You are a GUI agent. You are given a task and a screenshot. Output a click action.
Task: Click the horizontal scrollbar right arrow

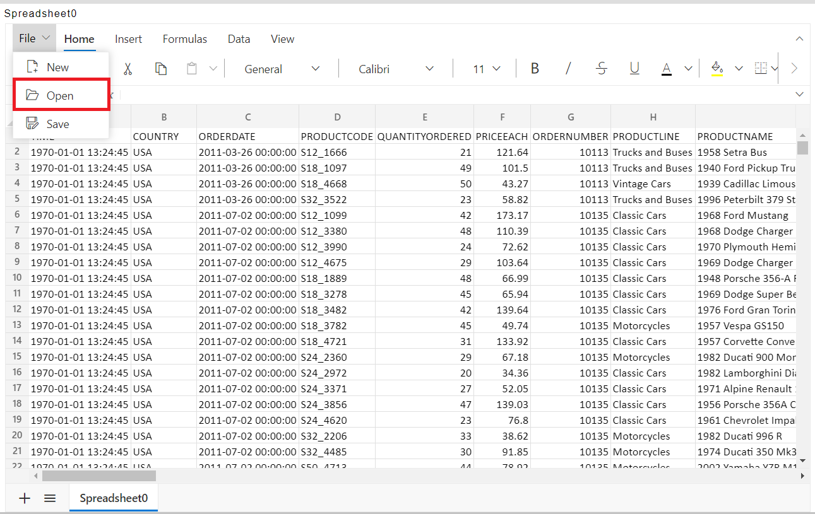802,476
